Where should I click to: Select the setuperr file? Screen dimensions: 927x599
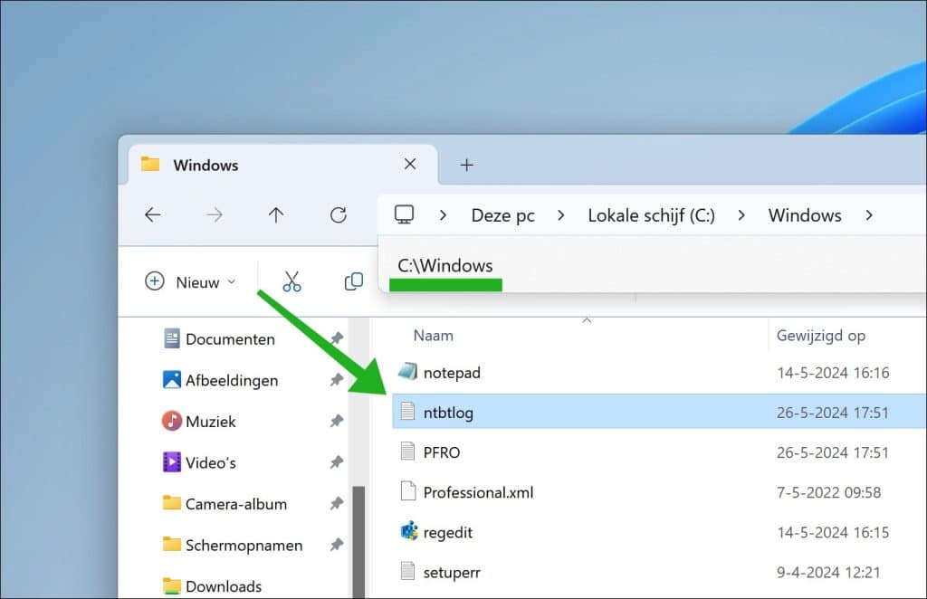click(x=659, y=572)
